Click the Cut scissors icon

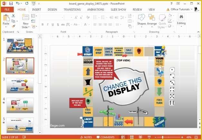(13, 16)
